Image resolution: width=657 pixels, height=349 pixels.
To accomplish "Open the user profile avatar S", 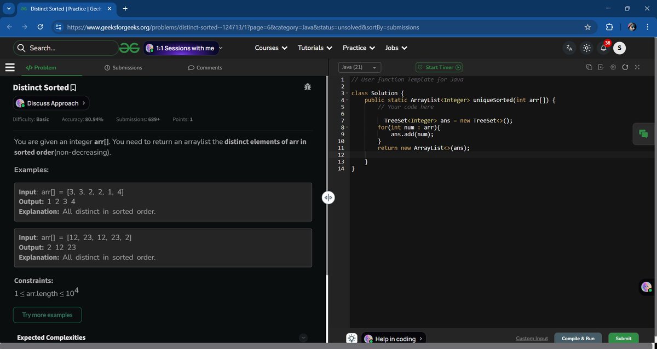I will coord(619,48).
